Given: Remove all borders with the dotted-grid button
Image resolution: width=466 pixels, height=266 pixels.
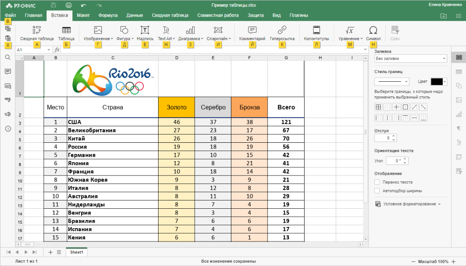Looking at the screenshot, I should pyautogui.click(x=387, y=107).
